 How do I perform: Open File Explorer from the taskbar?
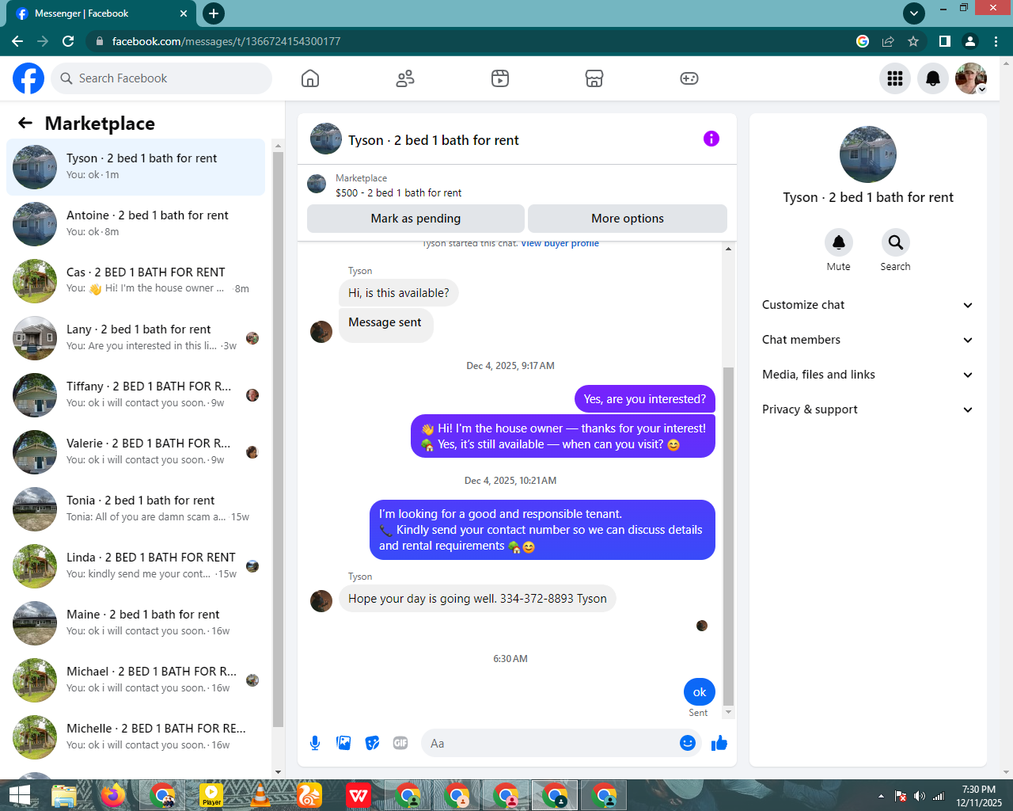click(64, 795)
